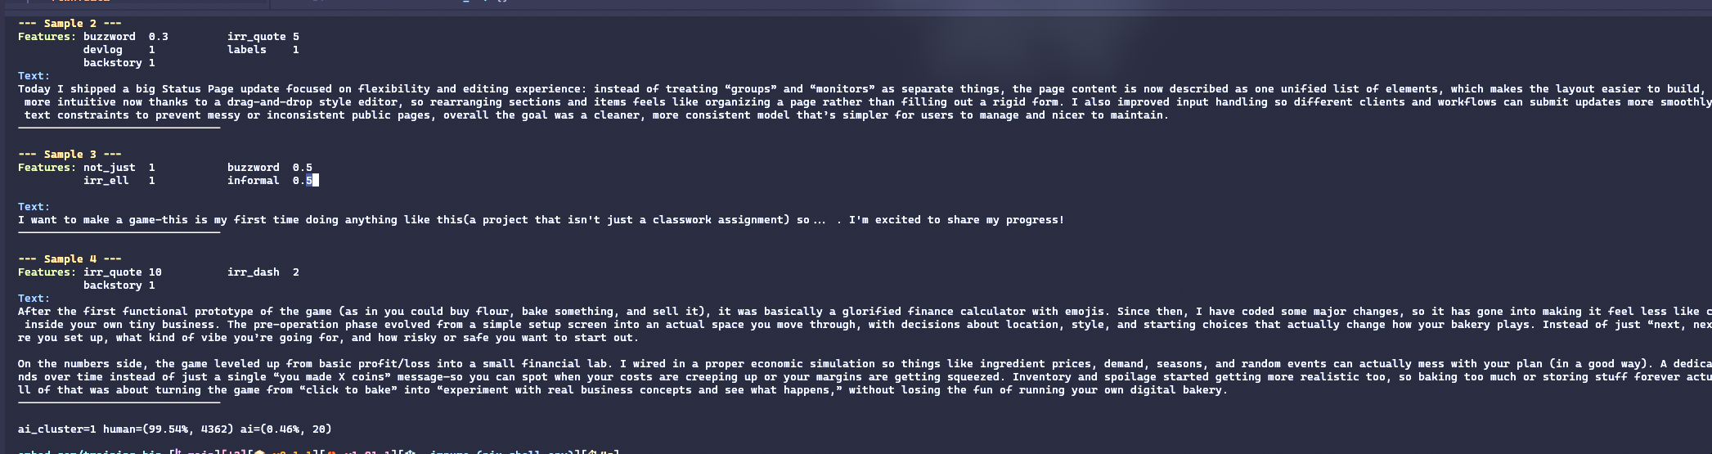The width and height of the screenshot is (1712, 454).
Task: Click the buzzword 0.3 value in Sample 2
Action: pos(158,37)
